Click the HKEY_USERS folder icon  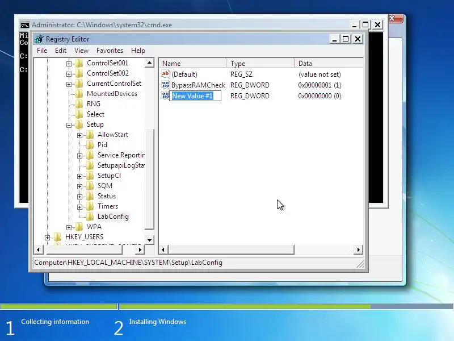pyautogui.click(x=58, y=237)
